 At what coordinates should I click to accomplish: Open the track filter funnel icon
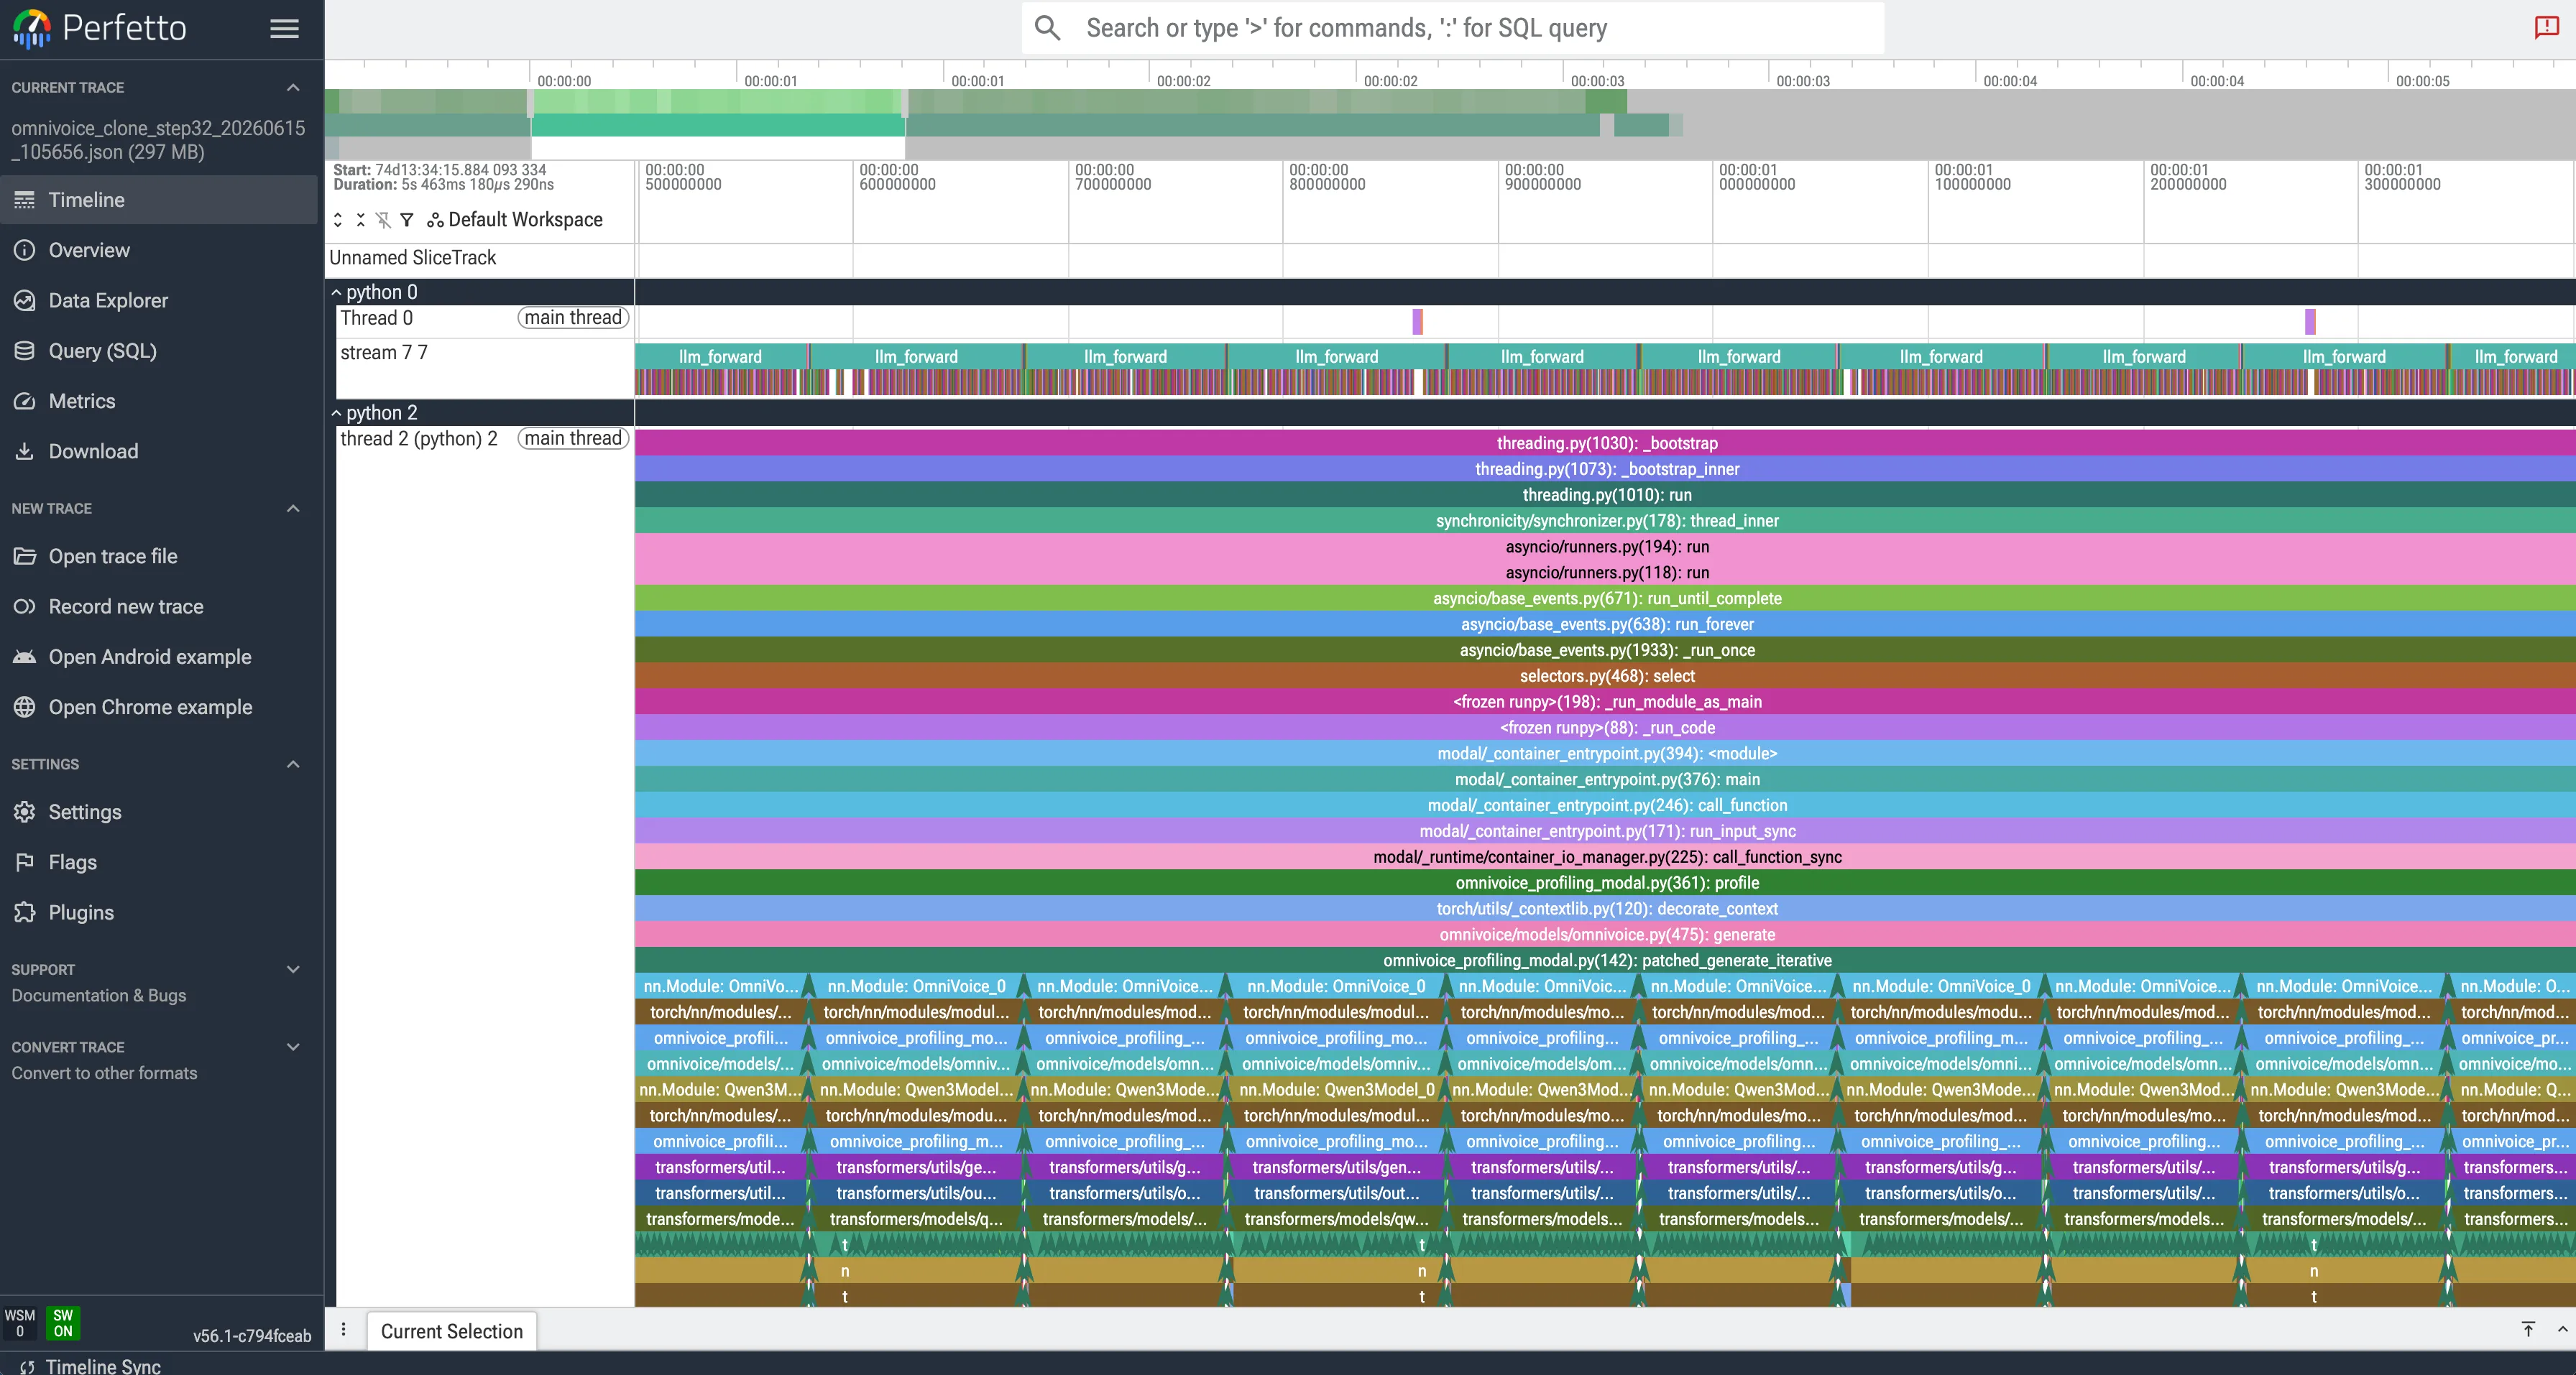[407, 220]
